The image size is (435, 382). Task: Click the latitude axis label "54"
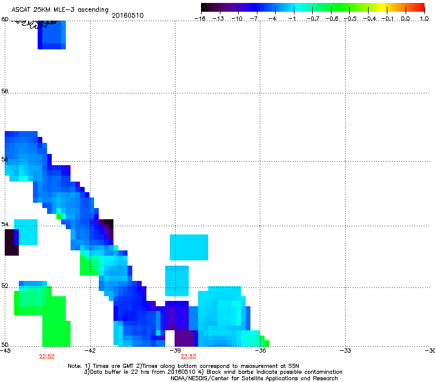[x=5, y=224]
